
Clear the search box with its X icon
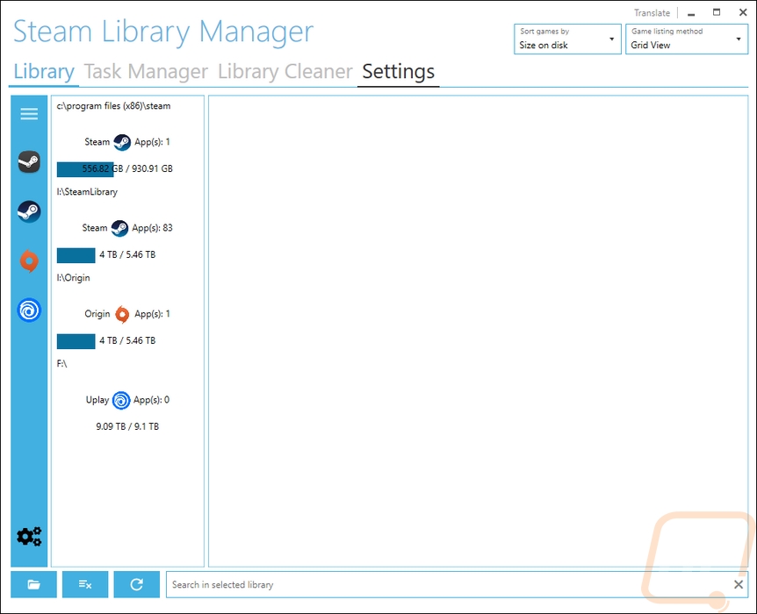(739, 584)
